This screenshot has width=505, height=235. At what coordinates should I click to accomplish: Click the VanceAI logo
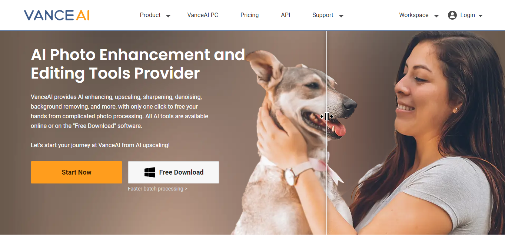(x=57, y=15)
